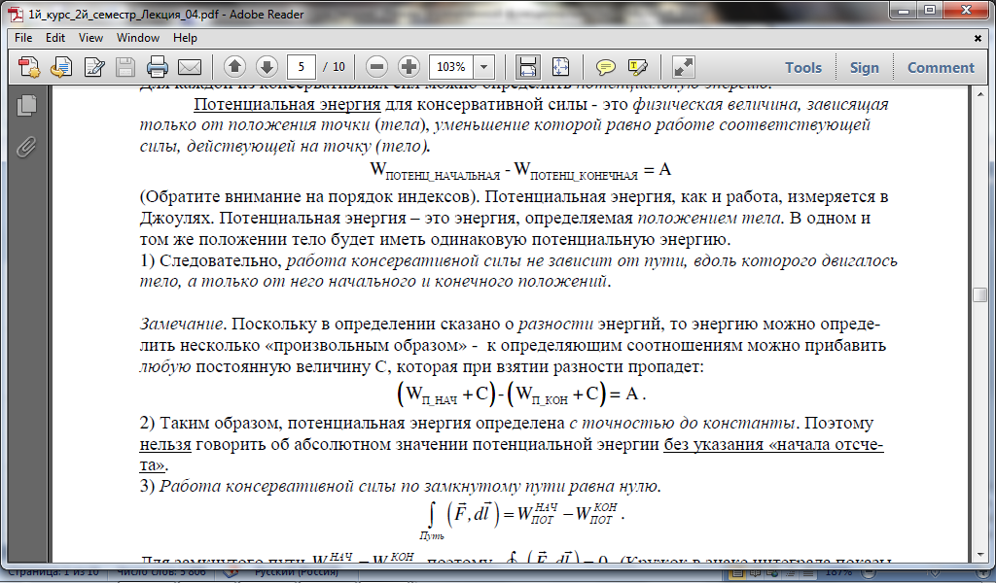Screen dimensions: 996x583
Task: Go to next page arrow
Action: click(267, 67)
